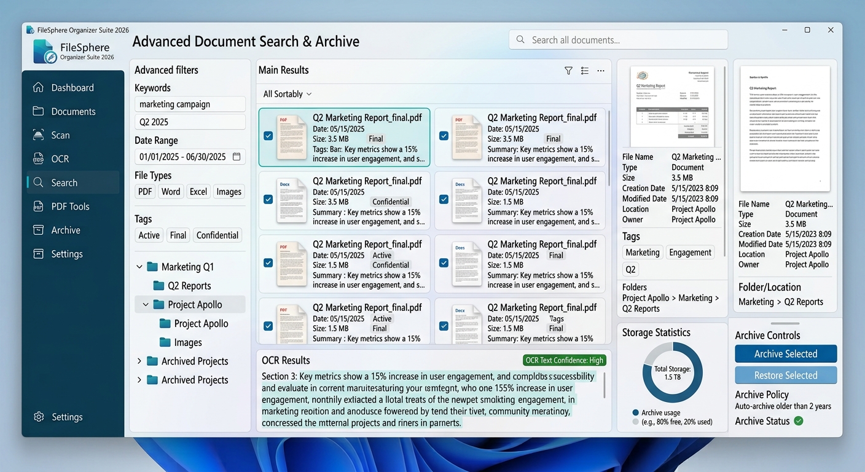Toggle checkbox on the Active Final card
Screen dimensions: 865x472
tap(268, 326)
